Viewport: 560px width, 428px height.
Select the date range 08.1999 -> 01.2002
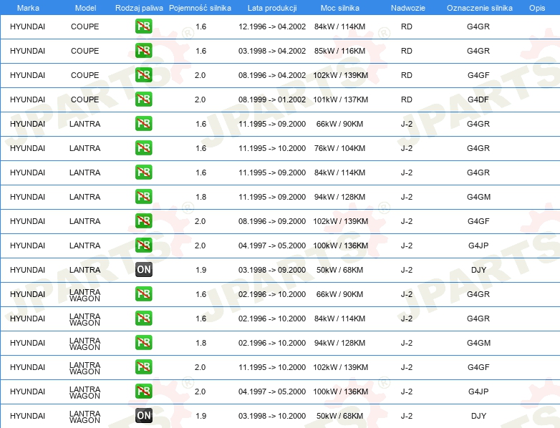[272, 99]
